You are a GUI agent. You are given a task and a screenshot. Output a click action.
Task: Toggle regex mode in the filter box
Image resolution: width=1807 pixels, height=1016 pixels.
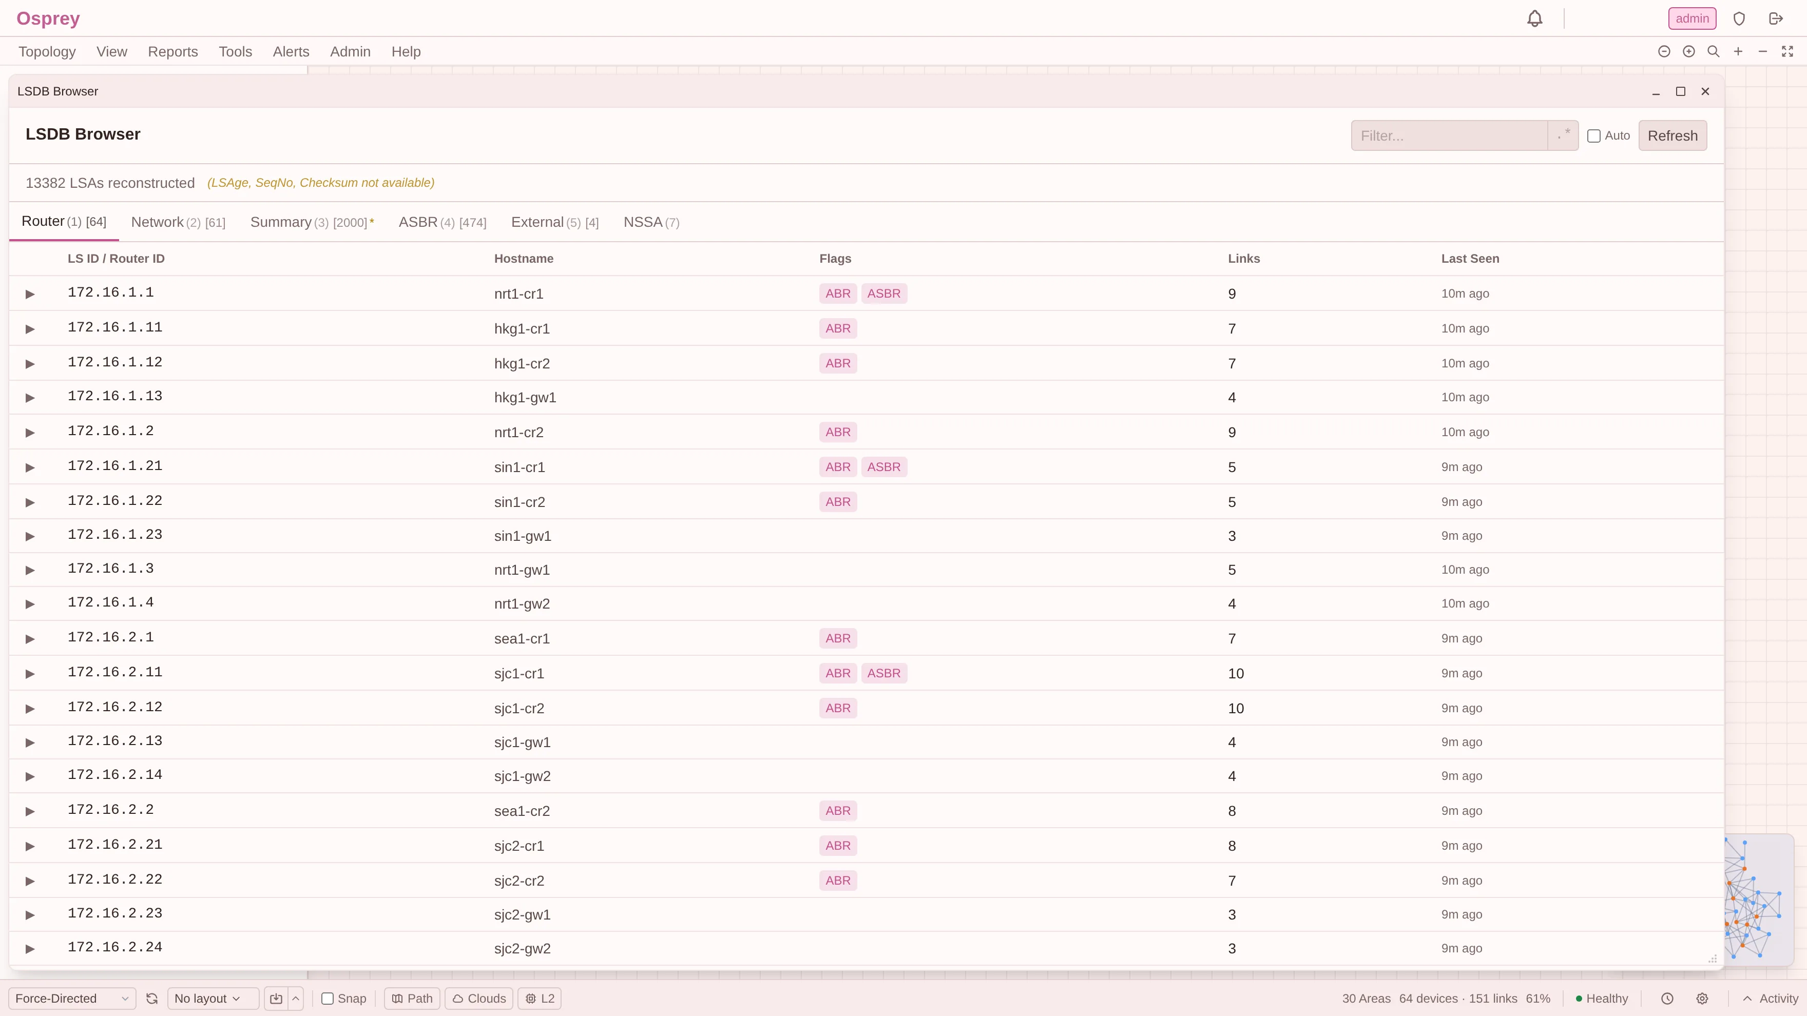(x=1564, y=135)
